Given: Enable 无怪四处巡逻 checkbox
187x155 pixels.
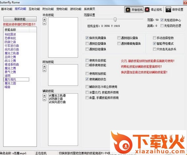Looking at the screenshot, I should pyautogui.click(x=162, y=26).
